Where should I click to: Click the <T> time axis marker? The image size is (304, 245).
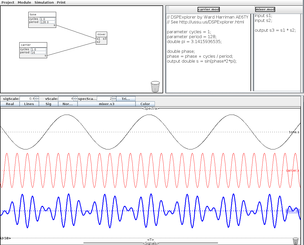click(151, 240)
